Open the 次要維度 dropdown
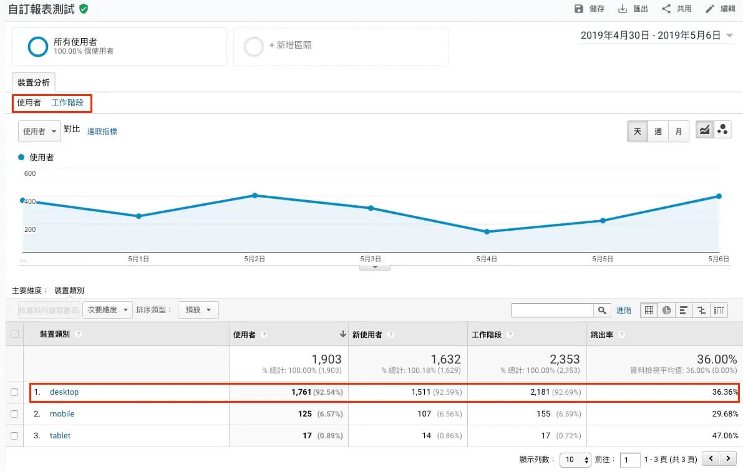 [107, 310]
